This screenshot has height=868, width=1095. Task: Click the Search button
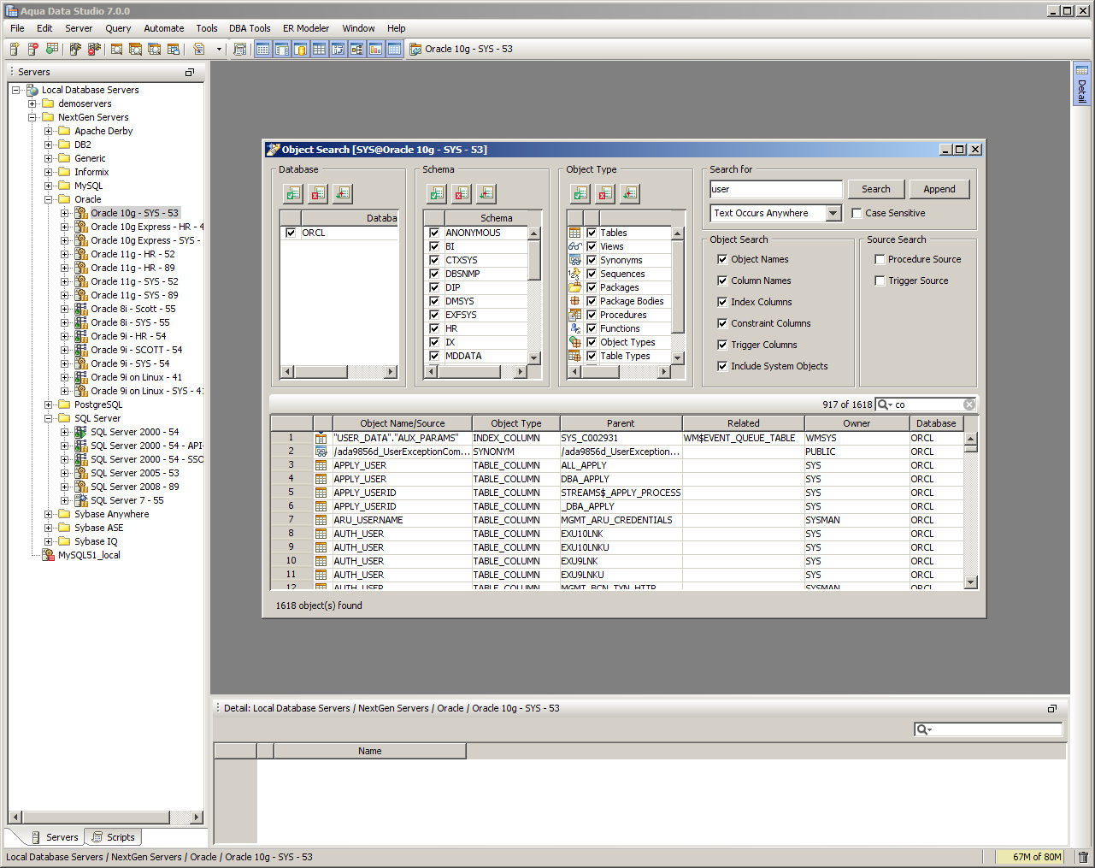875,189
